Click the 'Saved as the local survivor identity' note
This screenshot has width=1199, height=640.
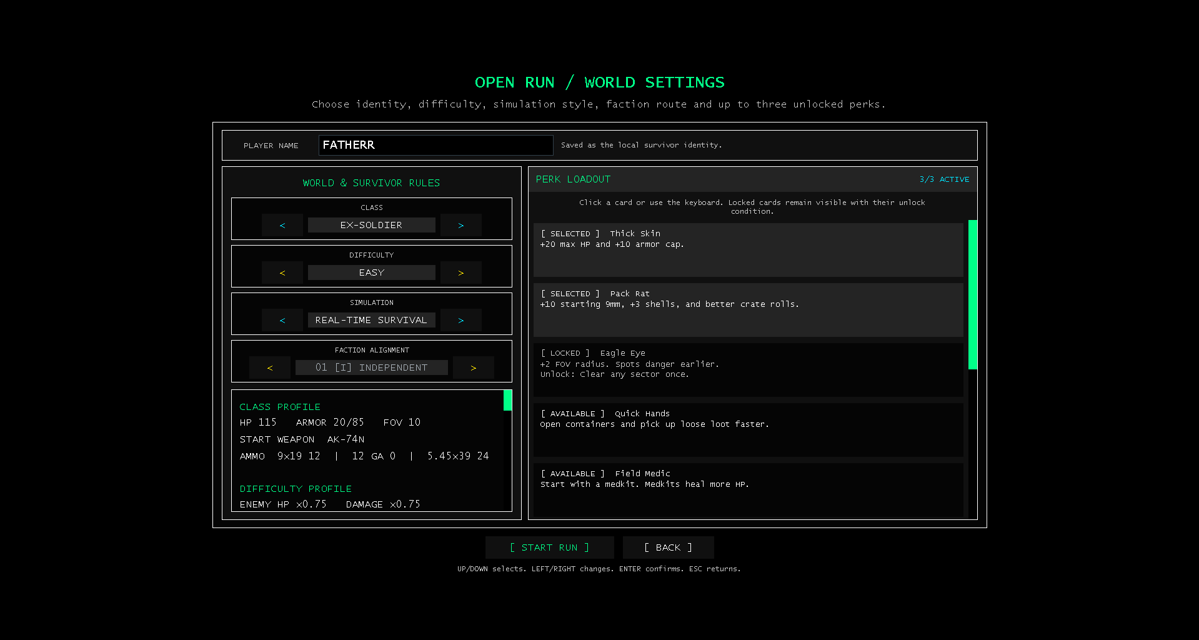click(x=642, y=145)
